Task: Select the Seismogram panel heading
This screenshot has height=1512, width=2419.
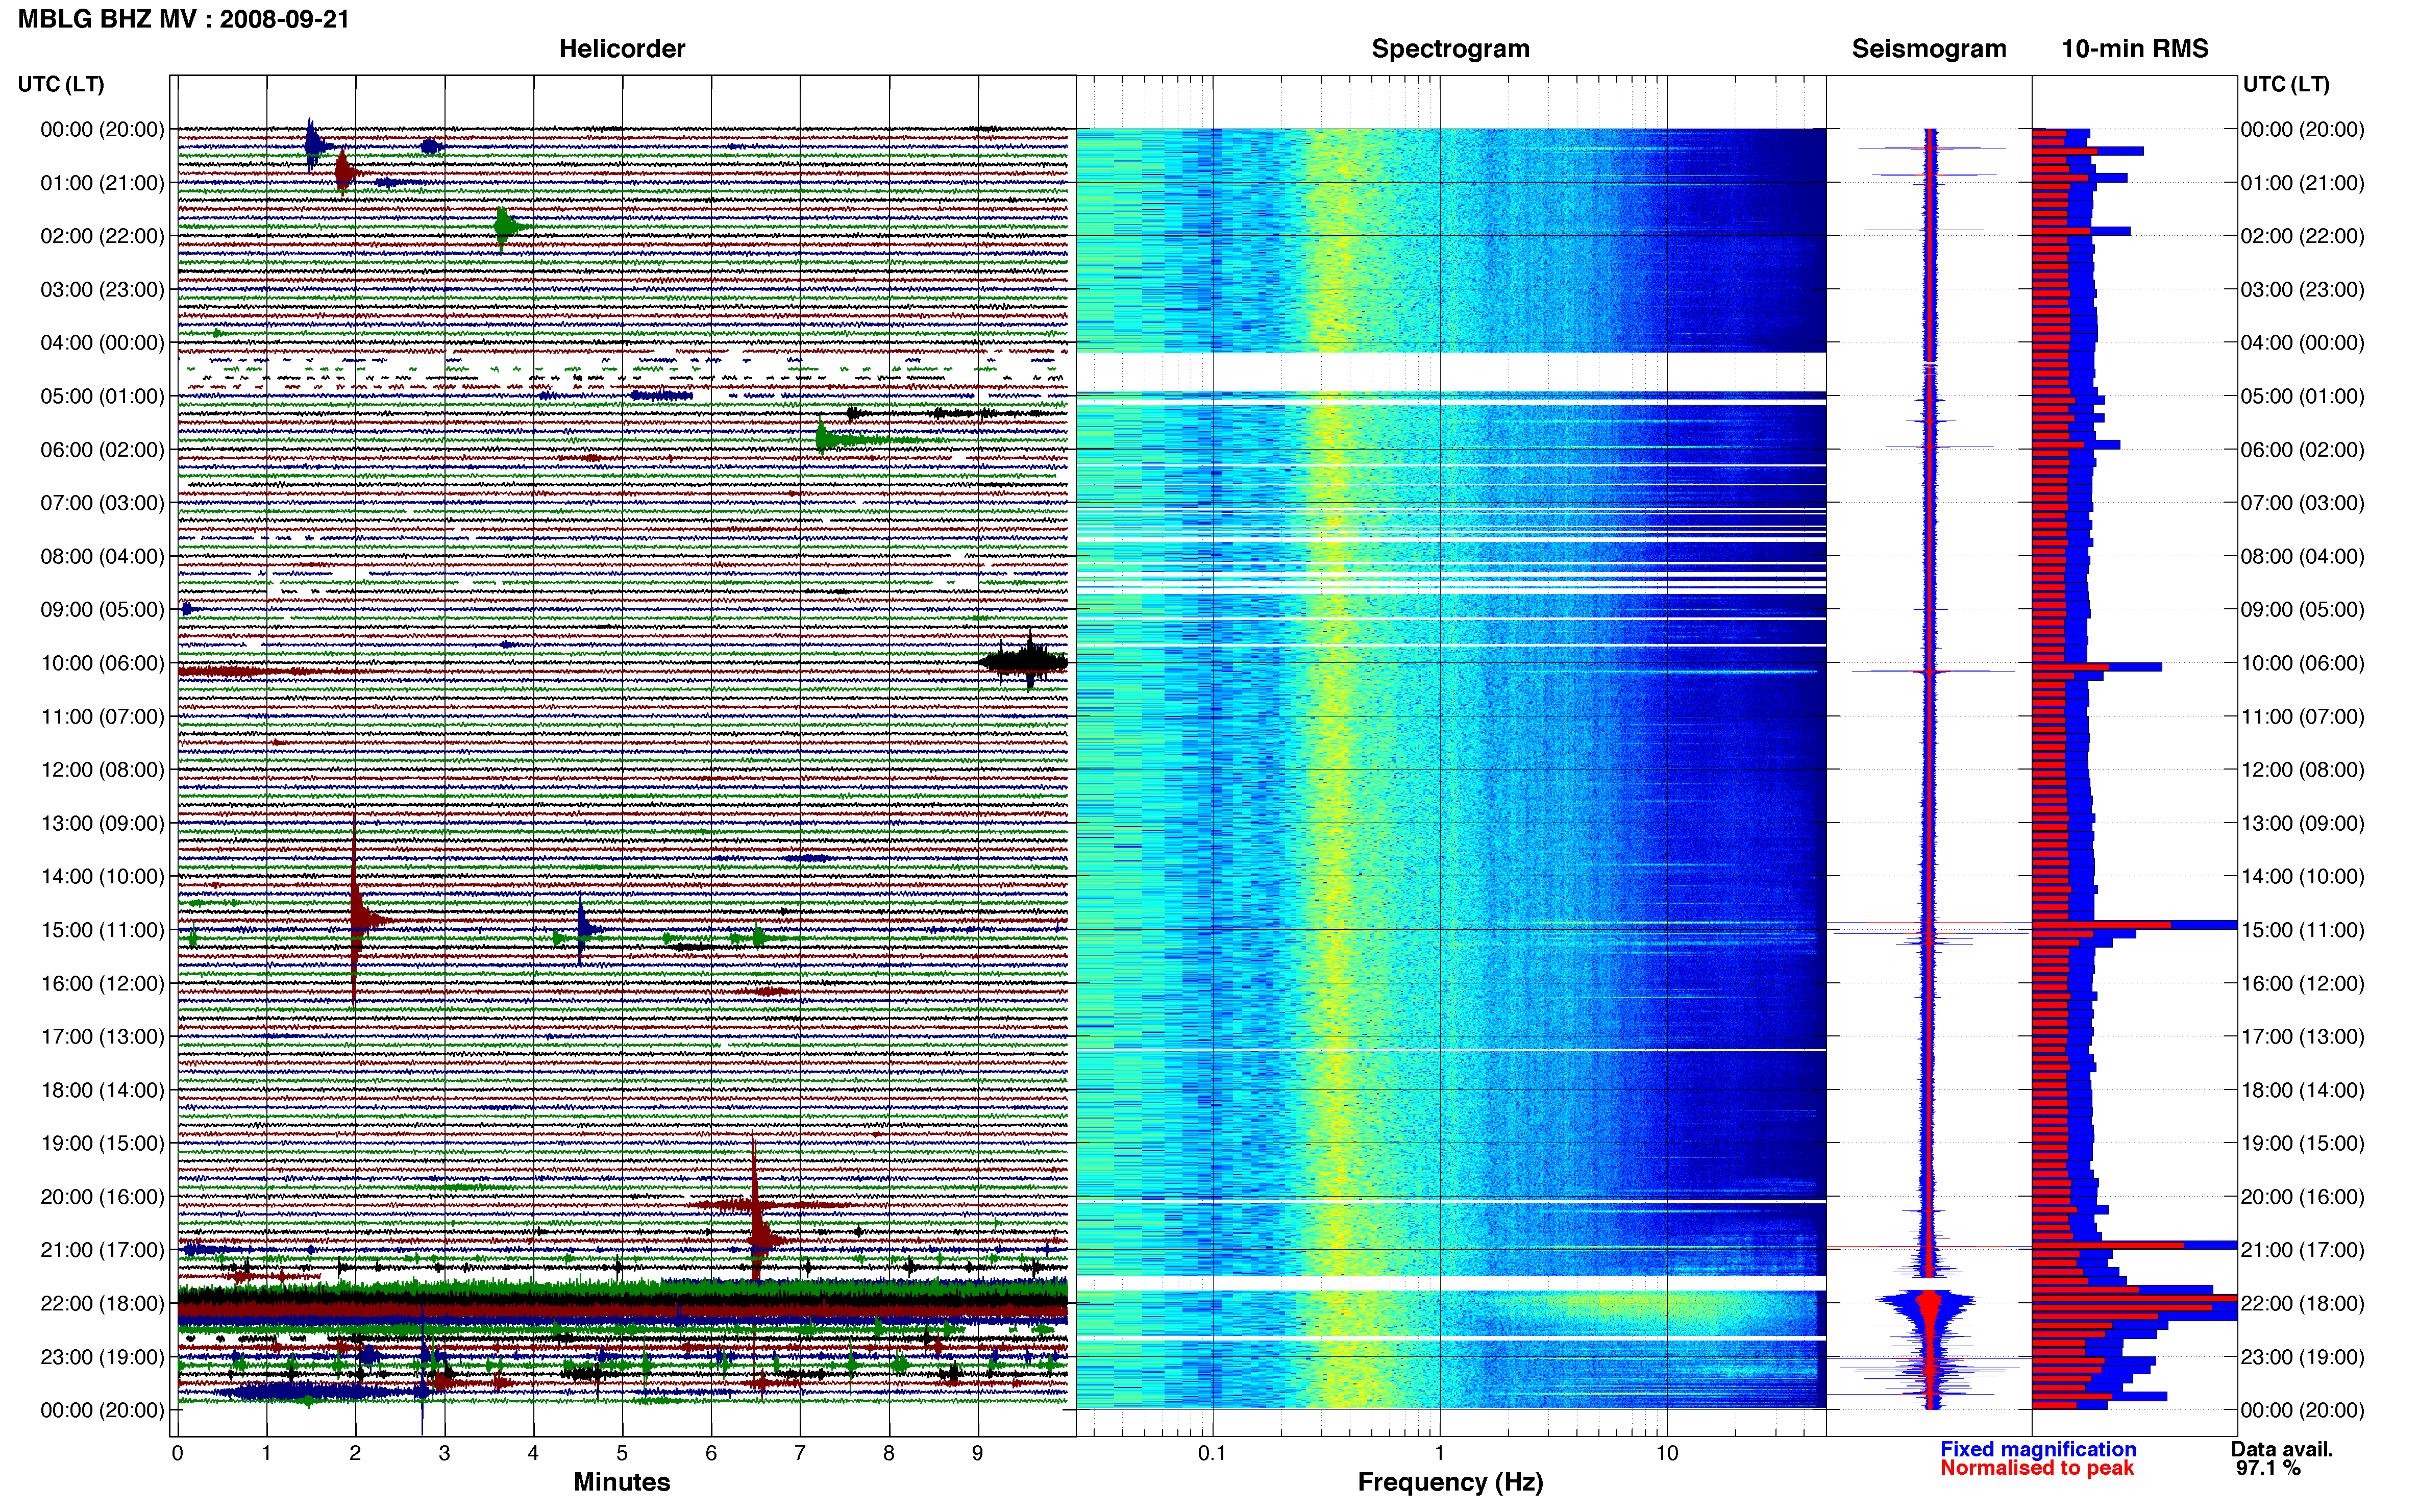Action: coord(1929,49)
